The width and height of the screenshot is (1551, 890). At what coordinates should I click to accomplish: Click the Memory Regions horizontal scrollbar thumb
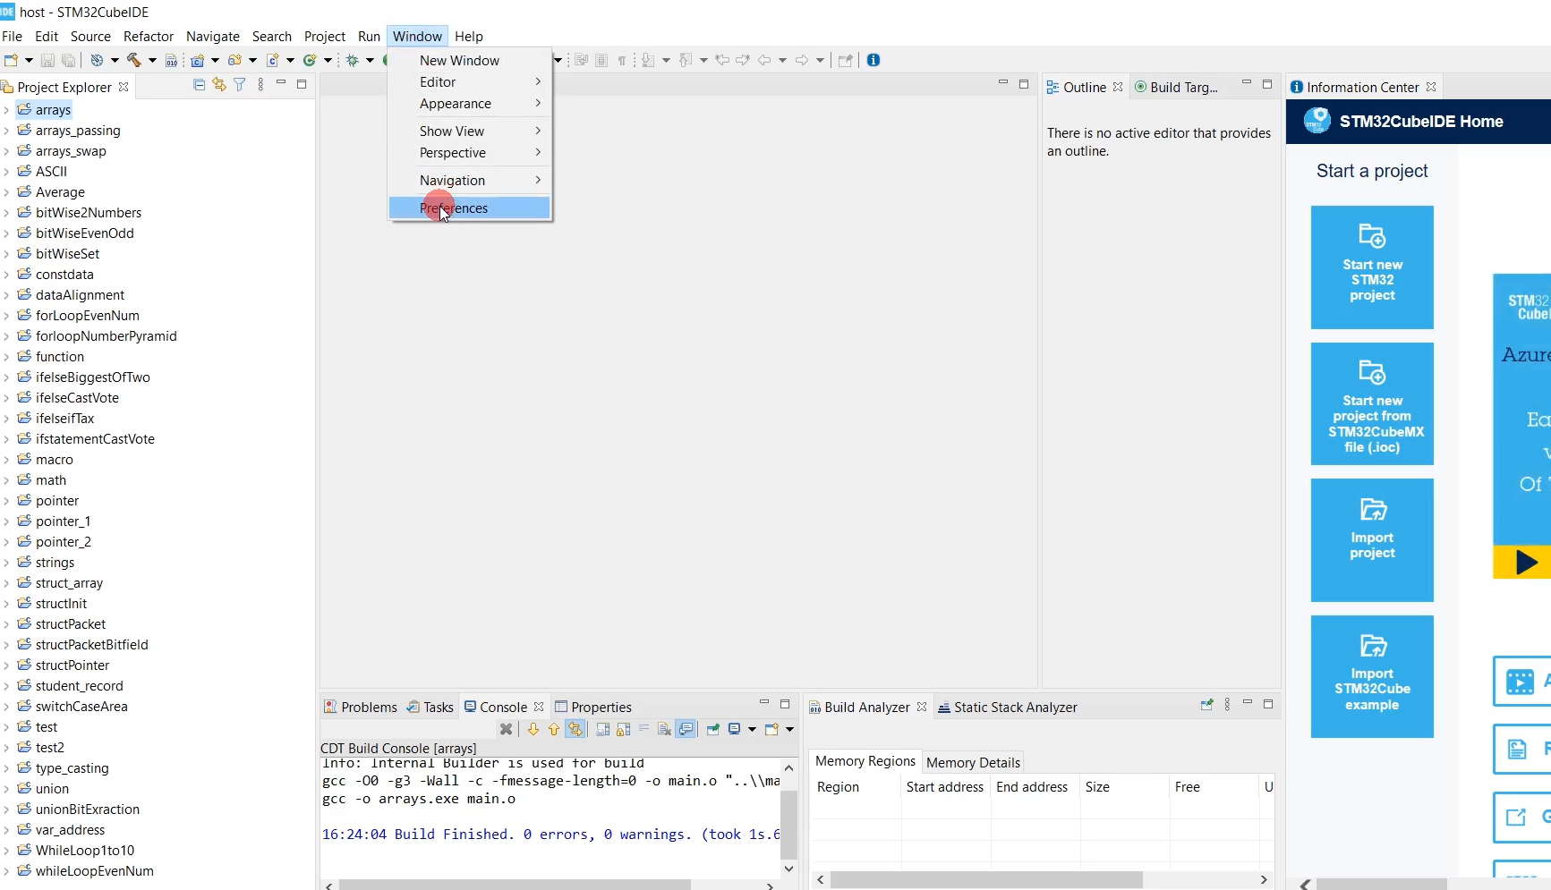click(986, 880)
